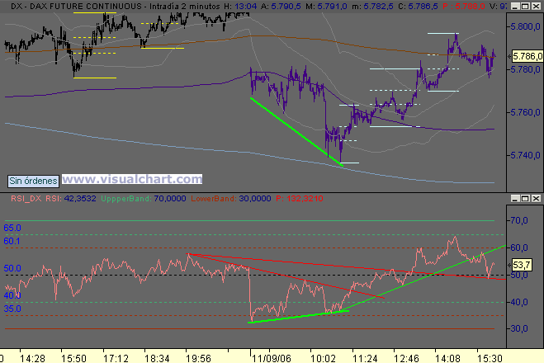The image size is (544, 363).
Task: Click the 'Sin órdenes' button
Action: click(33, 181)
